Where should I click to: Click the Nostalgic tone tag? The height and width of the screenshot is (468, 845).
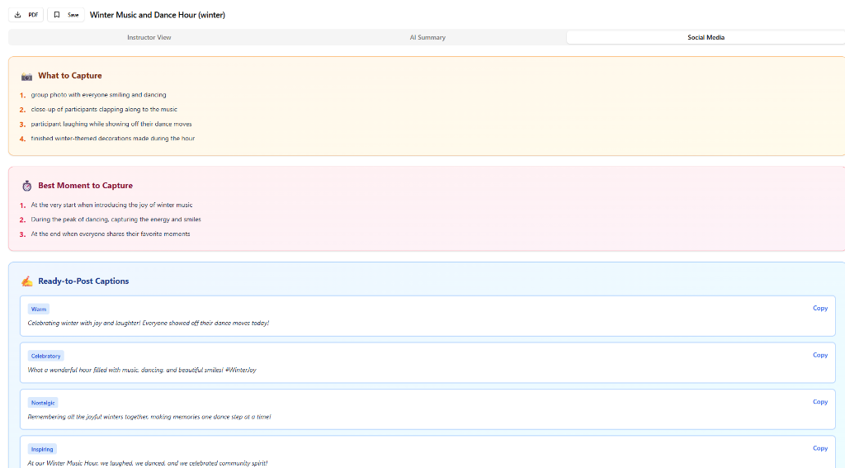tap(43, 403)
